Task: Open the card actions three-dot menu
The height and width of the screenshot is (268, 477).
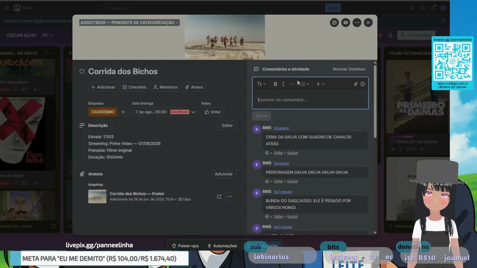Action: (x=357, y=23)
